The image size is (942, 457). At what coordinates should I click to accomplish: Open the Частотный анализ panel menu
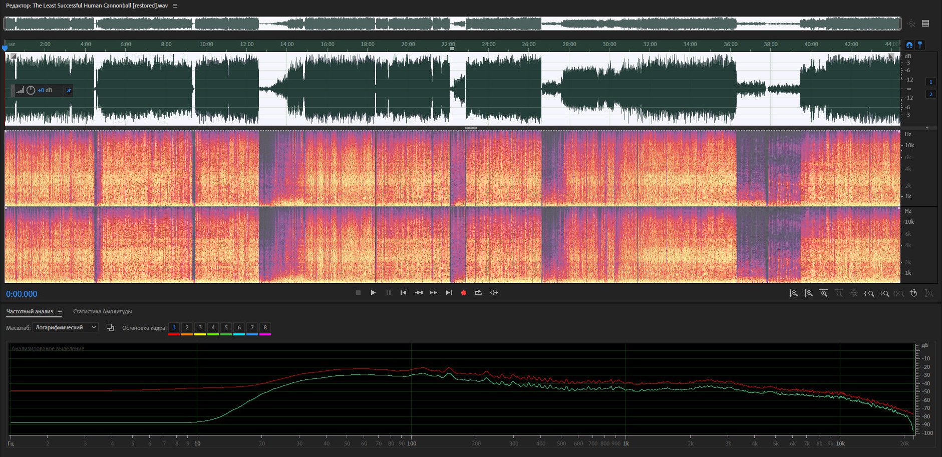[60, 312]
